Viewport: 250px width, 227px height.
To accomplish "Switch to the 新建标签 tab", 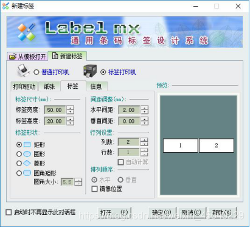I will tap(68, 56).
